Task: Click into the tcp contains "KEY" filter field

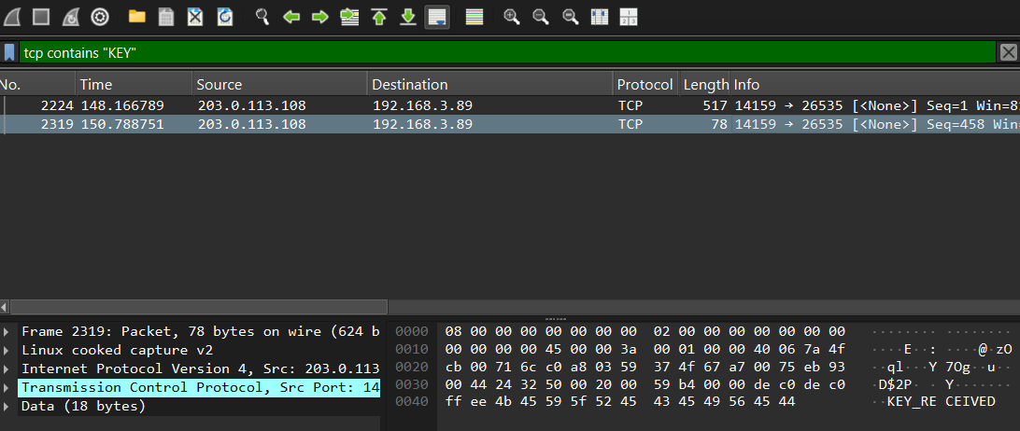Action: pos(507,52)
